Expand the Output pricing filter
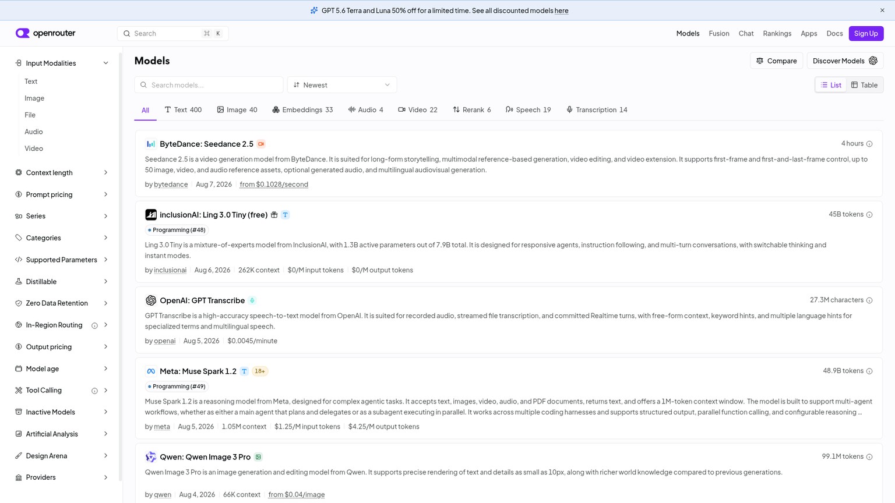The height and width of the screenshot is (503, 895). (62, 347)
